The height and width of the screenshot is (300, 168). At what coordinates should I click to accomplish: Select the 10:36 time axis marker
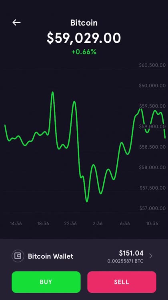click(x=152, y=223)
